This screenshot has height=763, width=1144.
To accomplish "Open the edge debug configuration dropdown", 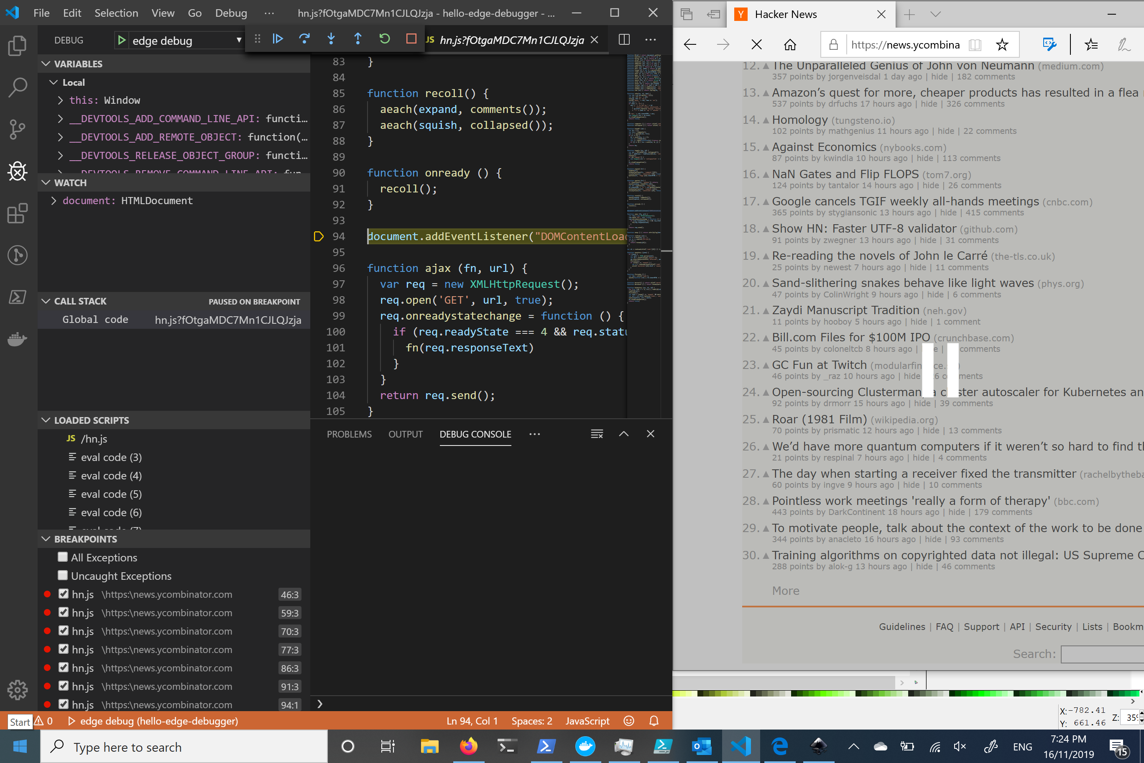I will pos(187,41).
